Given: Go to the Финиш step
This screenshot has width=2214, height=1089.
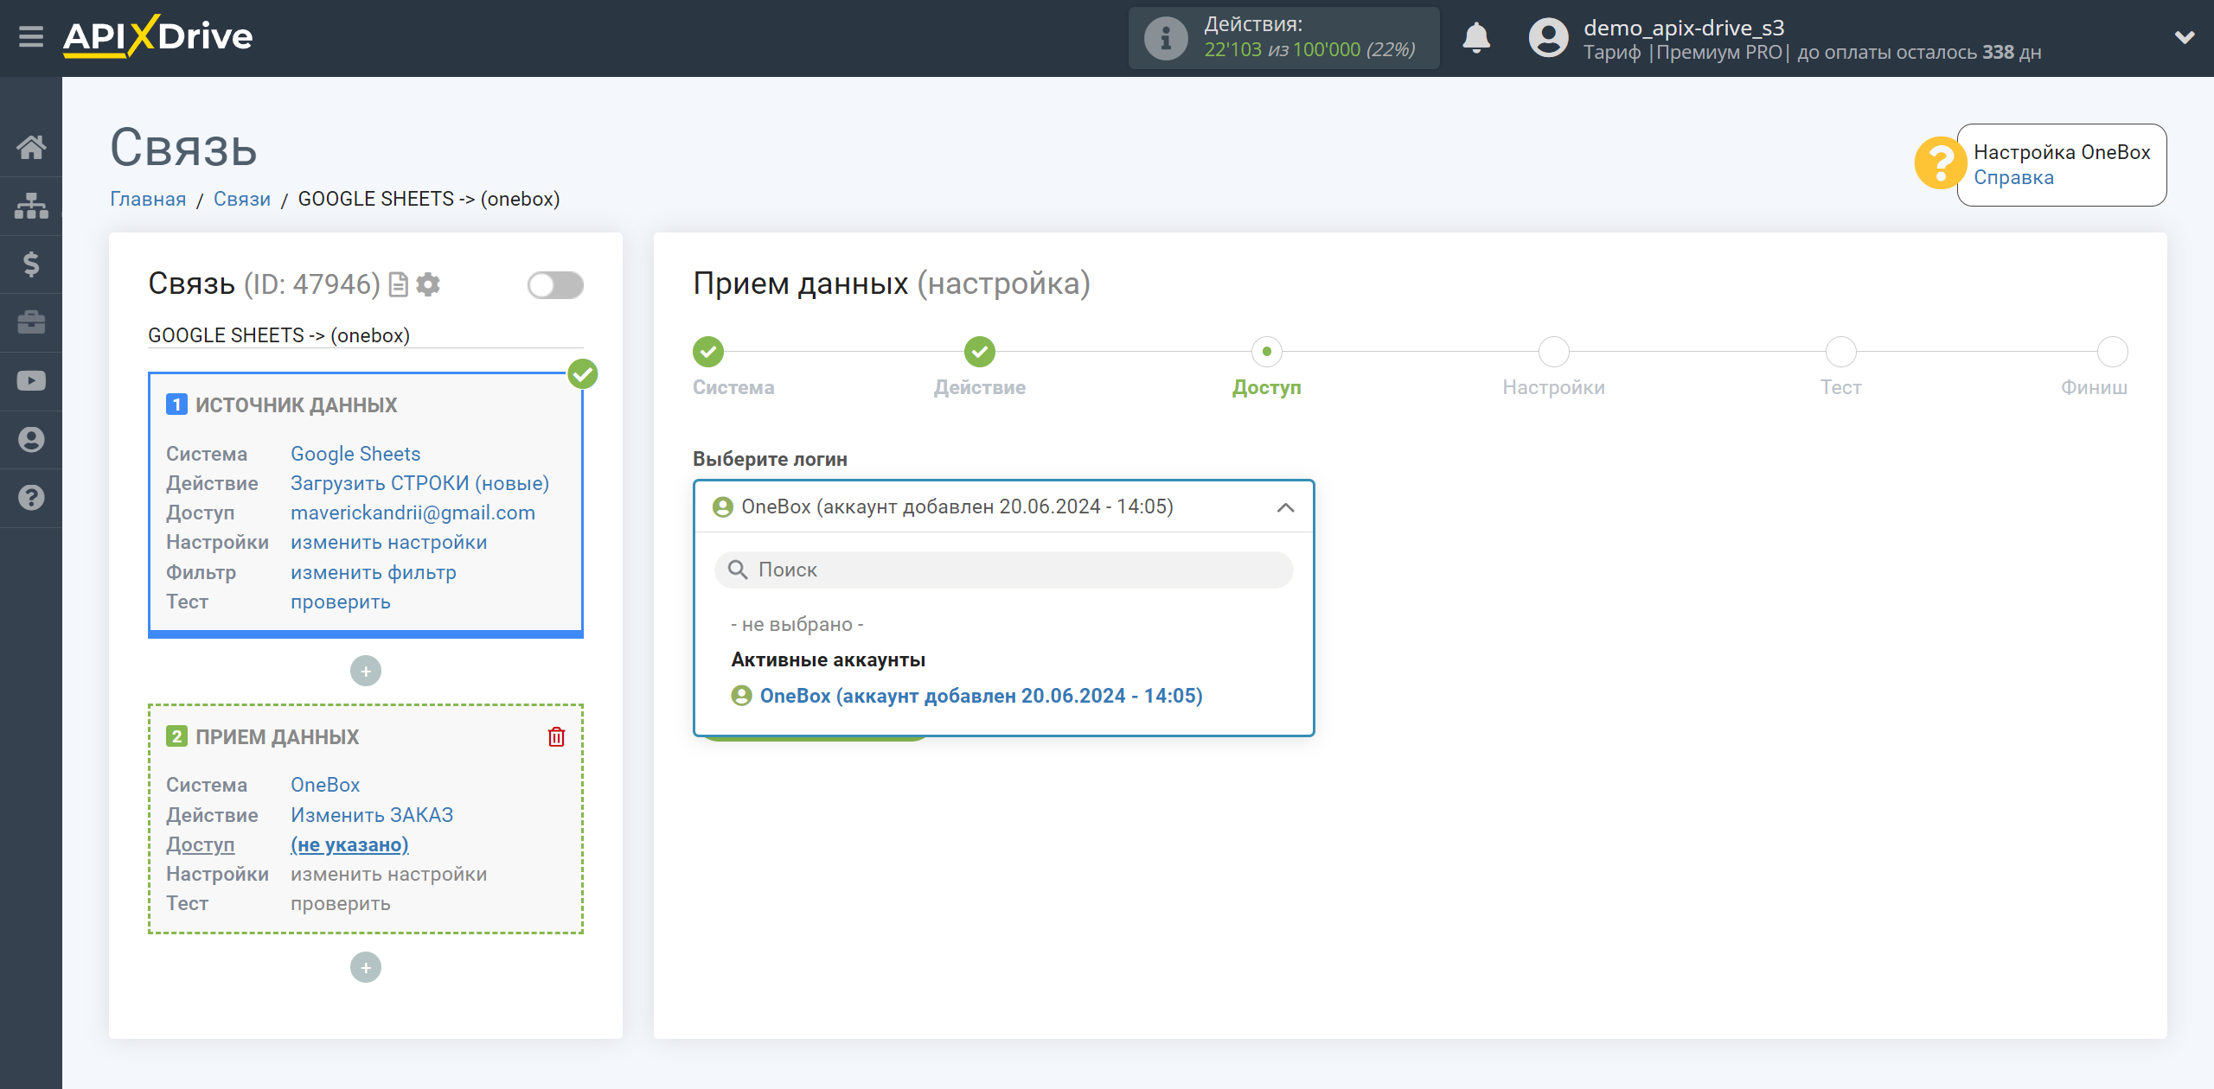Looking at the screenshot, I should (2113, 352).
